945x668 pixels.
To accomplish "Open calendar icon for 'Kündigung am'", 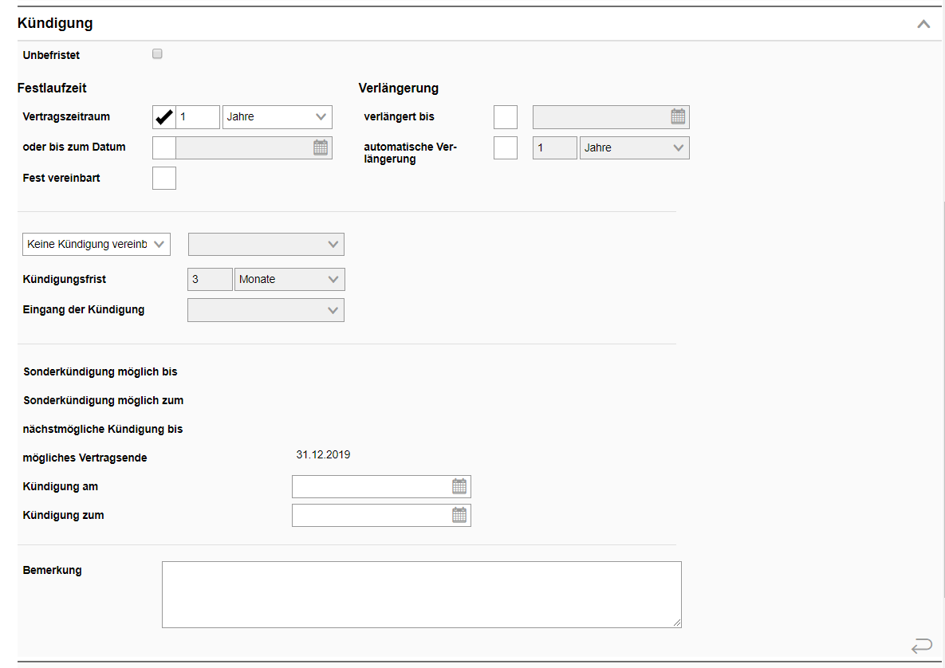I will [x=459, y=486].
